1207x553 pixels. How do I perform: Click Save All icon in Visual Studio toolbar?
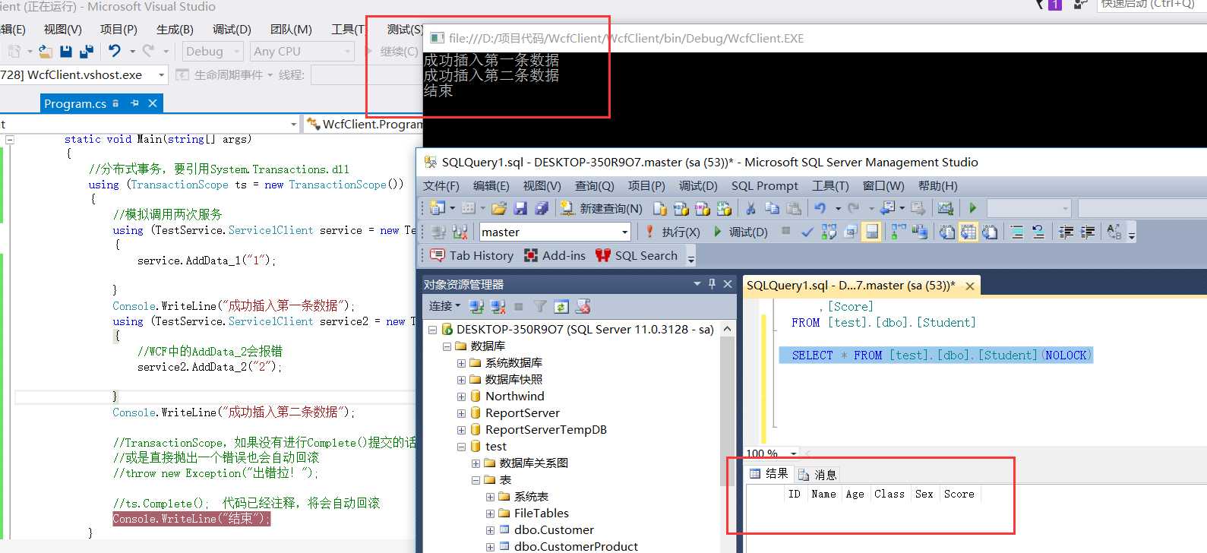click(x=86, y=51)
